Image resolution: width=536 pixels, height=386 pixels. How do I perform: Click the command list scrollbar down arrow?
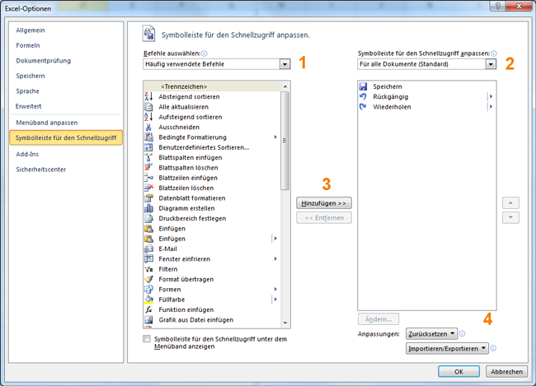click(x=285, y=323)
